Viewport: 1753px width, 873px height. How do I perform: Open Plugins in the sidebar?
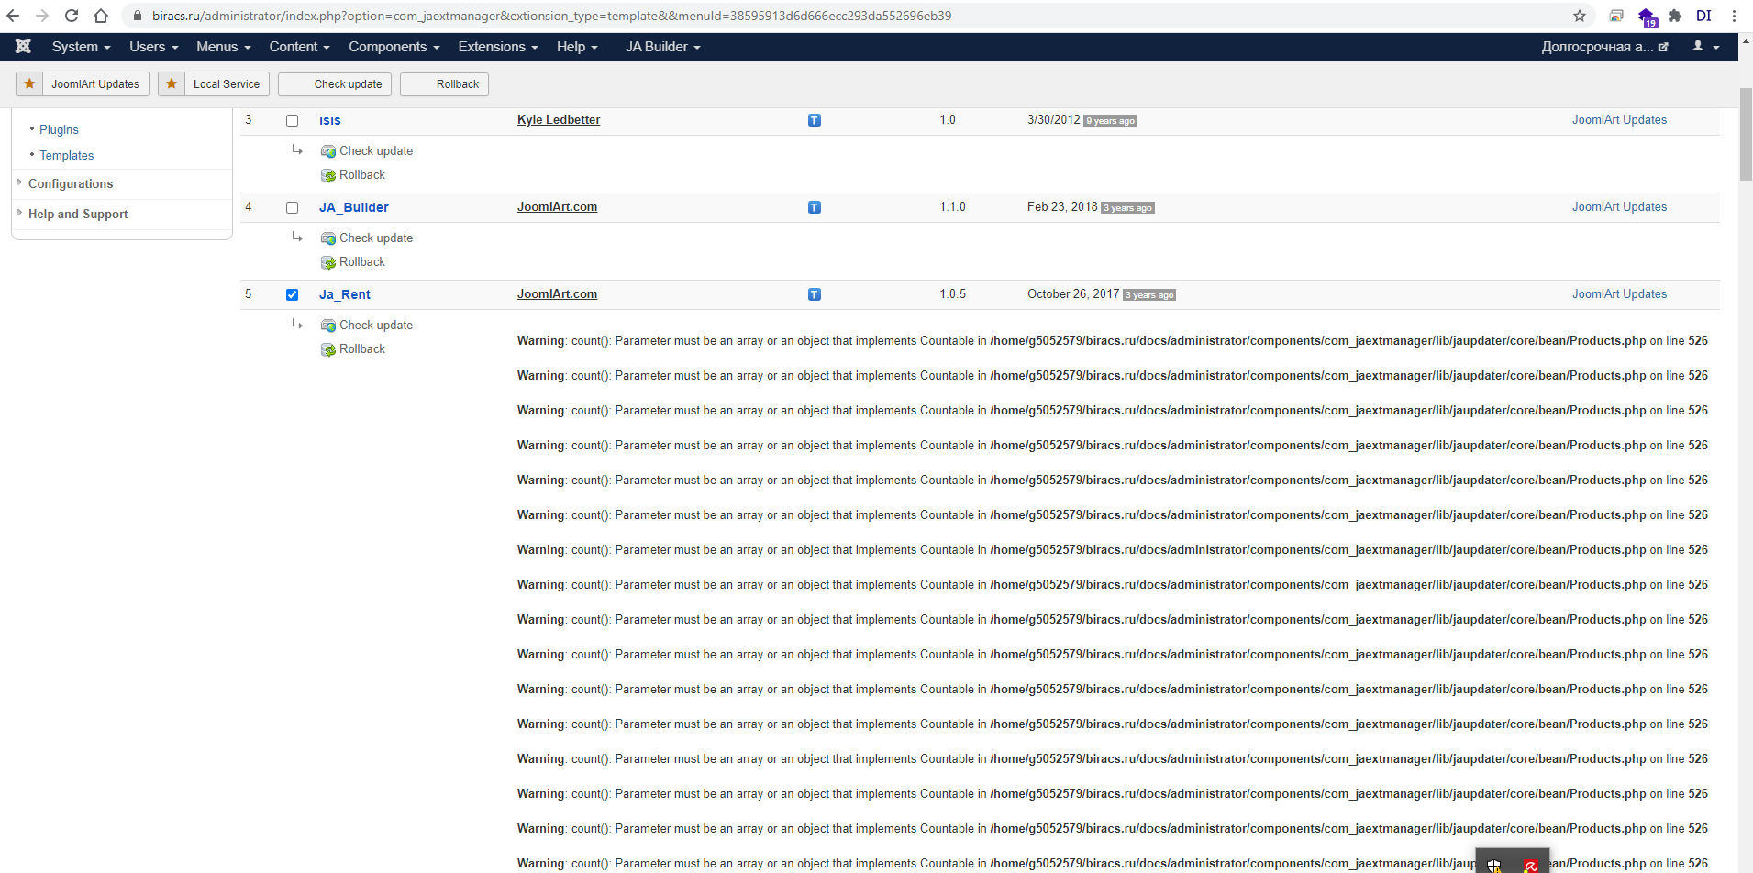59,130
